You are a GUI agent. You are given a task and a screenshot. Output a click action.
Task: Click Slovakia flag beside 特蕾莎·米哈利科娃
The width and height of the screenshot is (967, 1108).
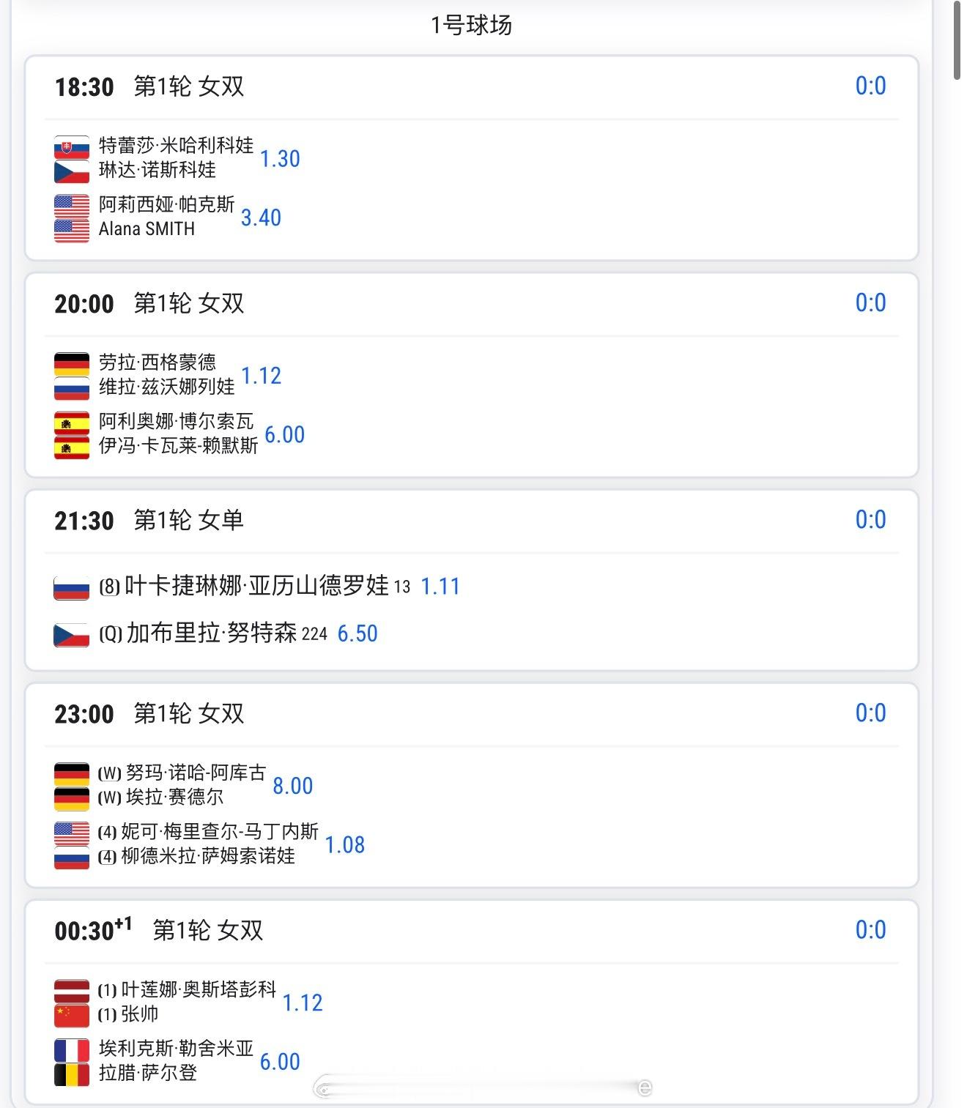(x=71, y=147)
